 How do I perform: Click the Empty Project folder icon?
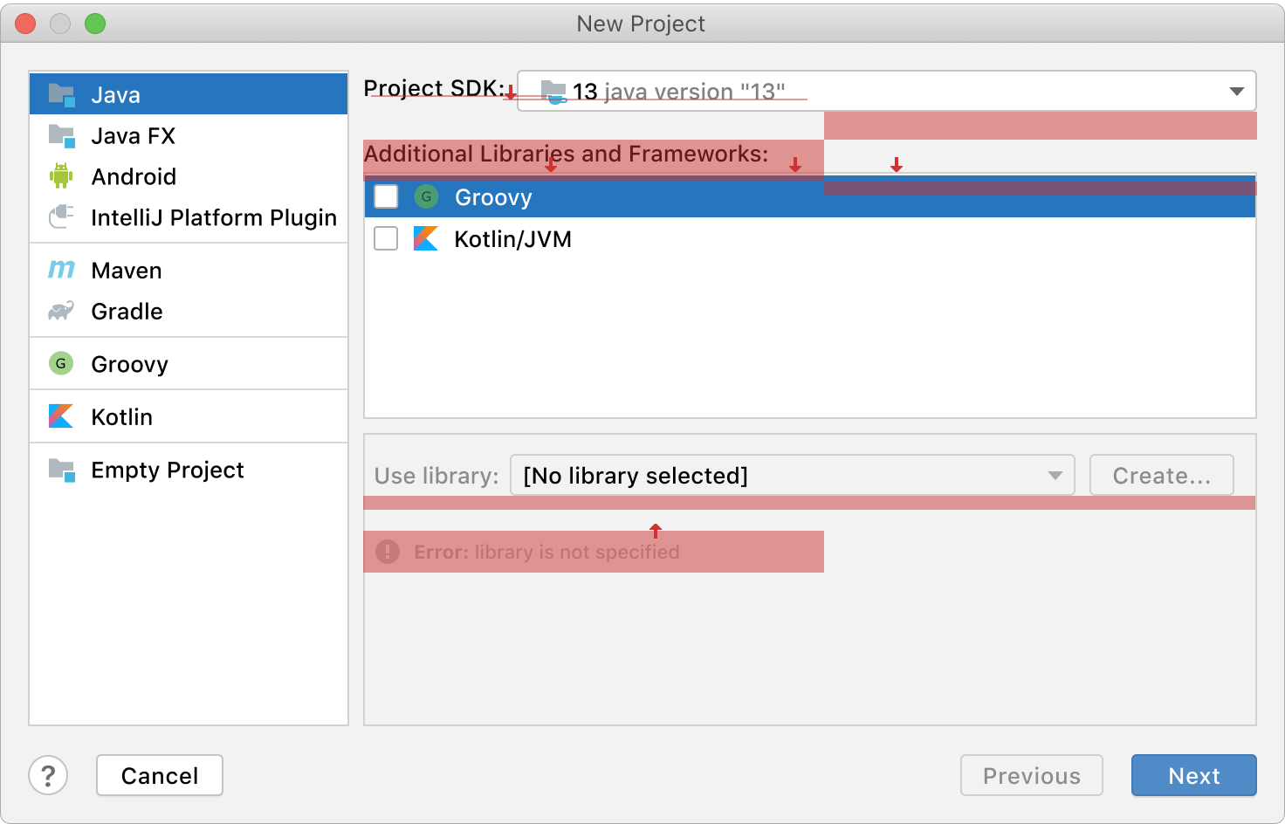[61, 470]
